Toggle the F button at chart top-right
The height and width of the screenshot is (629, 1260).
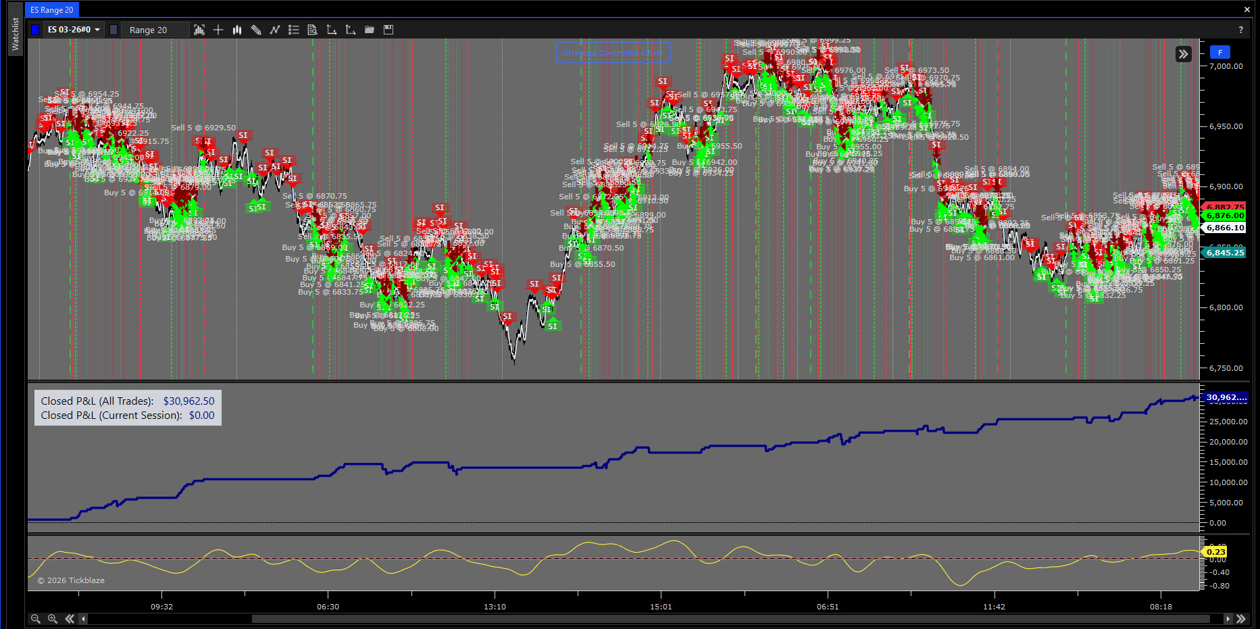pos(1220,53)
